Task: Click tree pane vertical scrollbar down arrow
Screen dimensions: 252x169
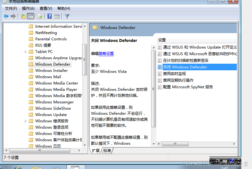Action: [85, 145]
